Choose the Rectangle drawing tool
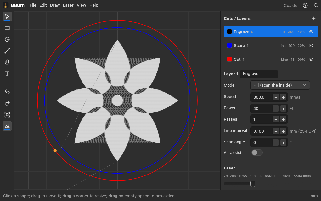This screenshot has height=201, width=321. coord(7,28)
